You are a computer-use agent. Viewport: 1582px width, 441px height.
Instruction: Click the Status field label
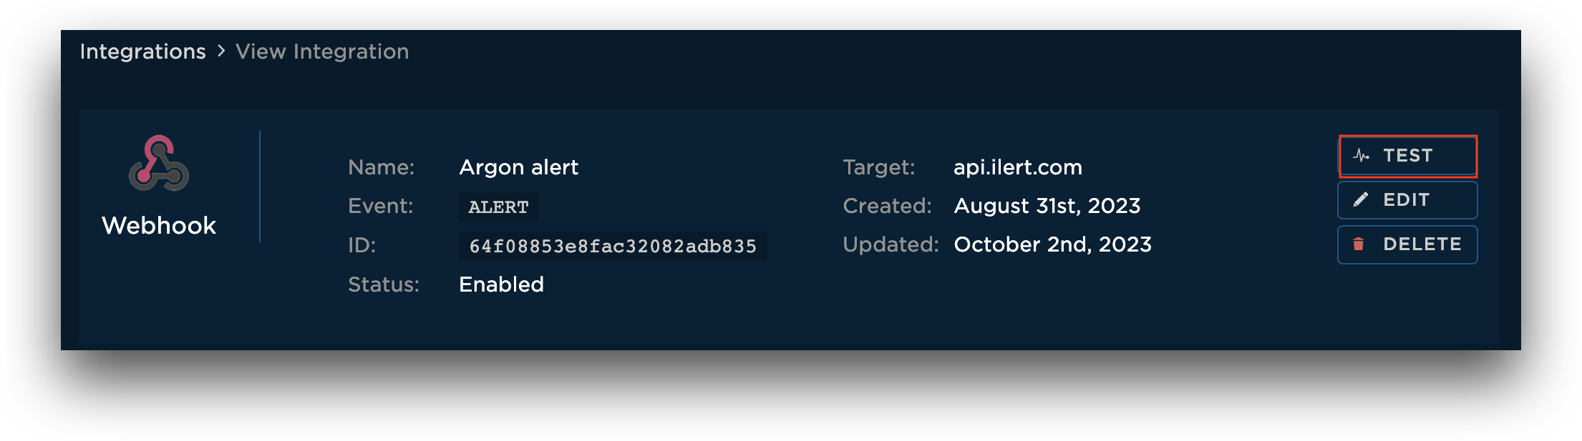click(x=384, y=284)
